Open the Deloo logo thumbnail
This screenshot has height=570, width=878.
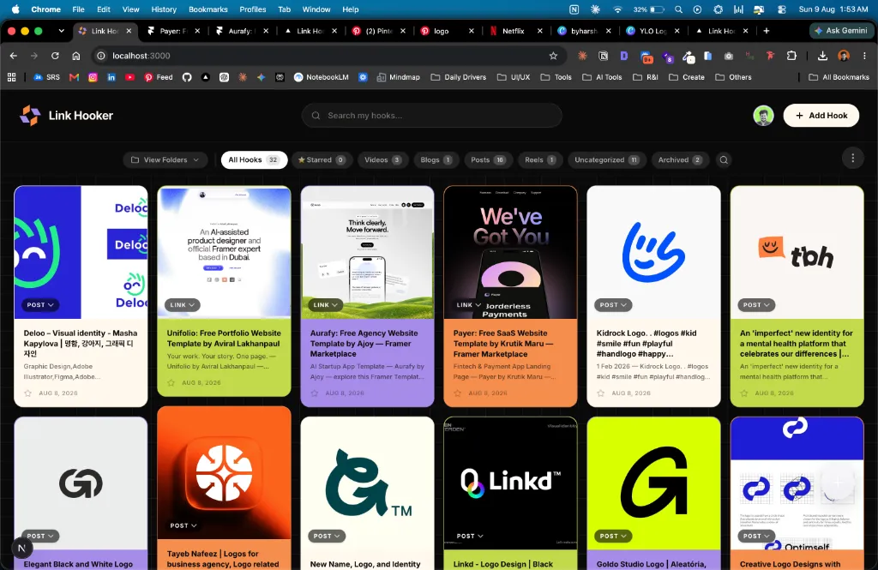81,252
